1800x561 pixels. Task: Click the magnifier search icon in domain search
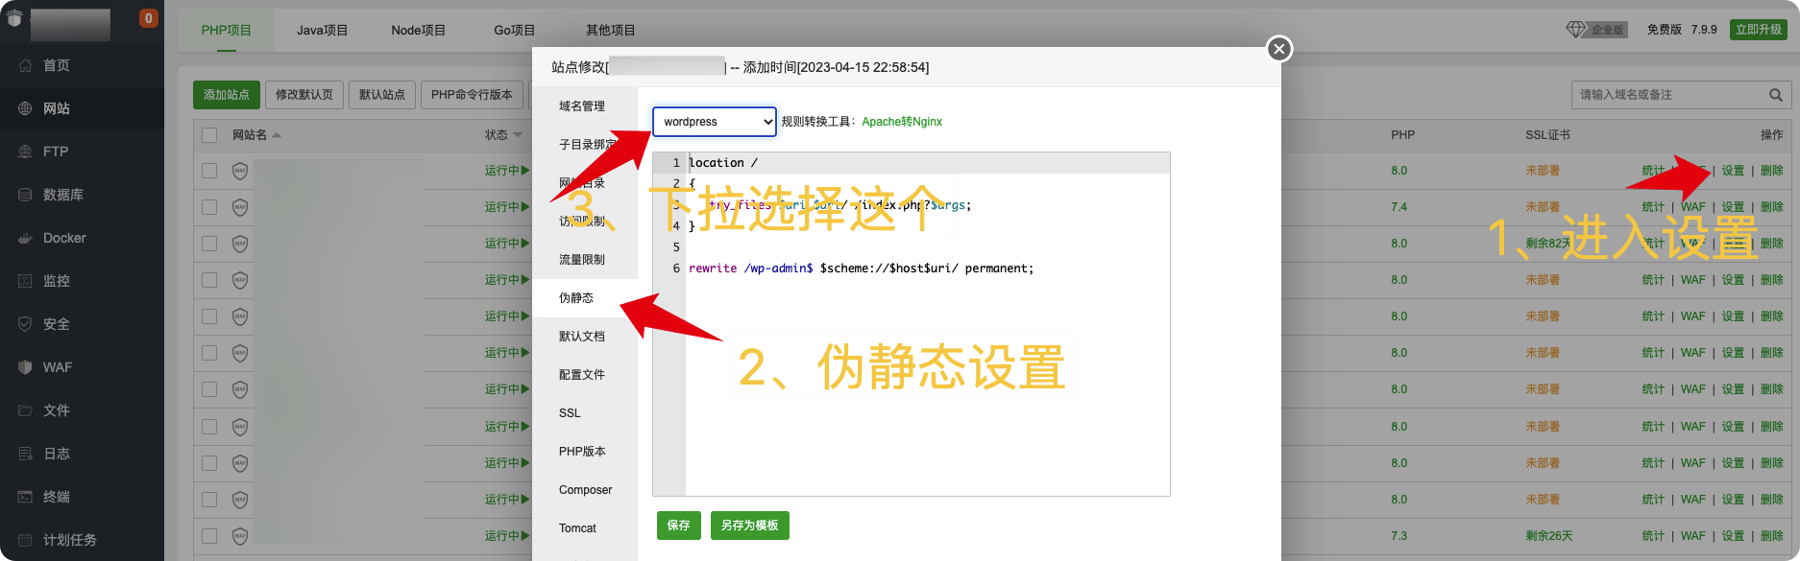(1775, 95)
